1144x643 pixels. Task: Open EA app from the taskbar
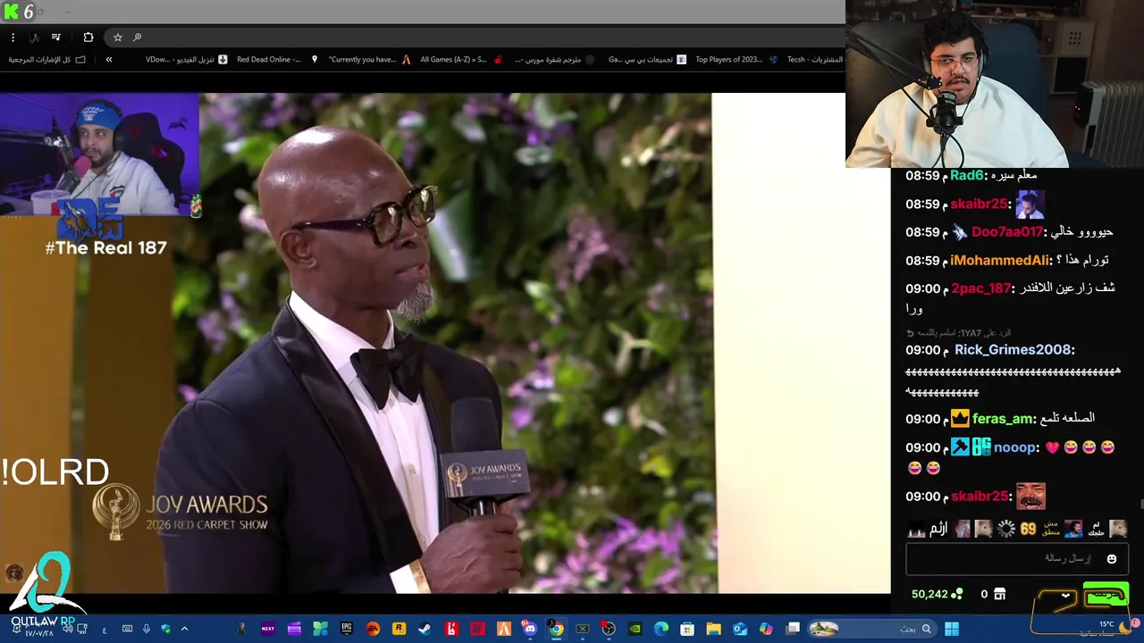(373, 629)
